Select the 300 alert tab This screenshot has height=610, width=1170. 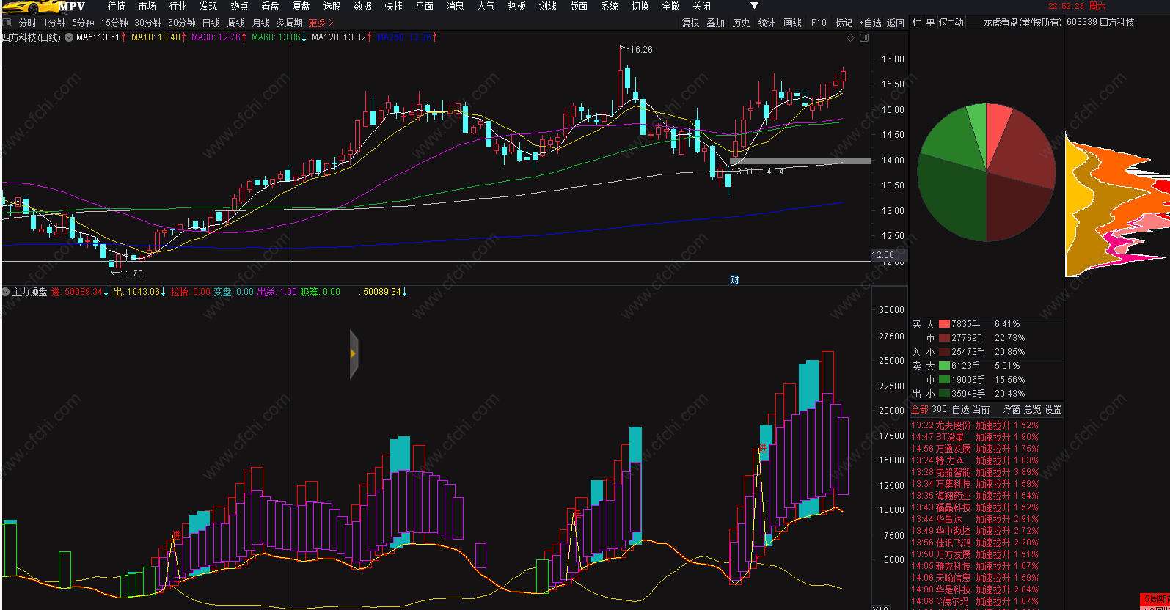pyautogui.click(x=940, y=409)
